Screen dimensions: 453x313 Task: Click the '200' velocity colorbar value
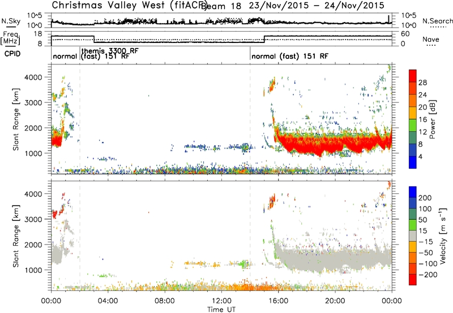425,198
